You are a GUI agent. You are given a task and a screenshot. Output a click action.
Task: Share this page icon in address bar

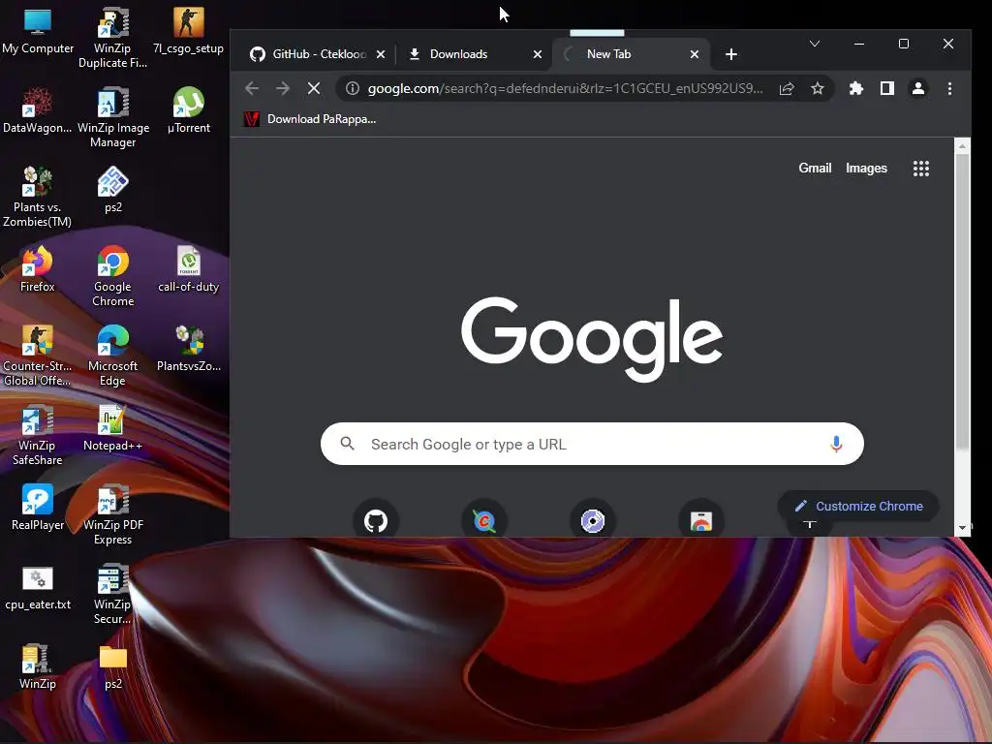[787, 88]
